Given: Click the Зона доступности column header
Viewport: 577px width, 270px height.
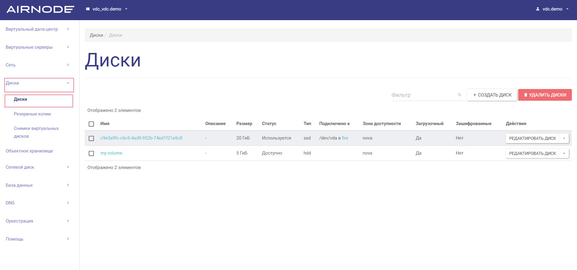Looking at the screenshot, I should tap(382, 124).
